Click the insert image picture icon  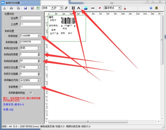coord(86,8)
